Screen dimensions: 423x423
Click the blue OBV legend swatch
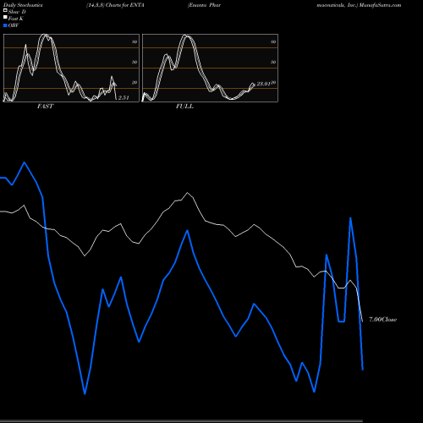coord(5,25)
